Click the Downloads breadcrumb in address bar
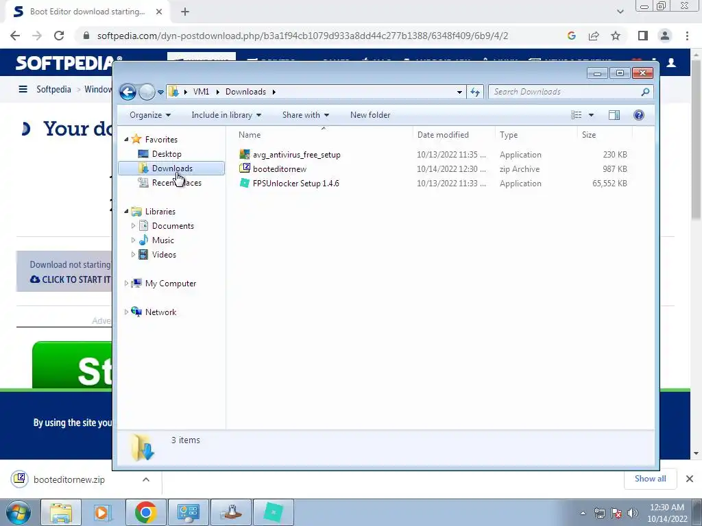Screen dimensions: 702x526 (245, 92)
